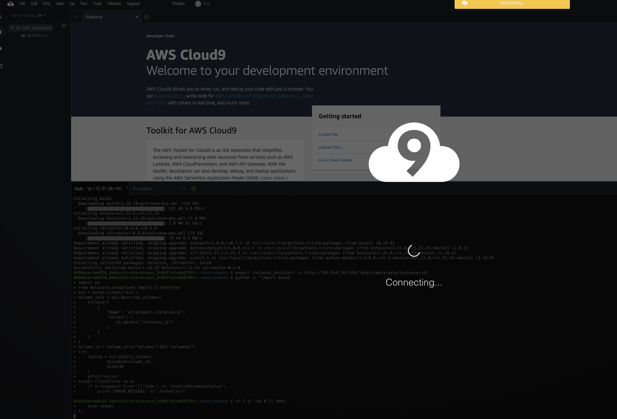Click the terminal cursor prompt line
The height and width of the screenshot is (419, 617).
click(75, 416)
